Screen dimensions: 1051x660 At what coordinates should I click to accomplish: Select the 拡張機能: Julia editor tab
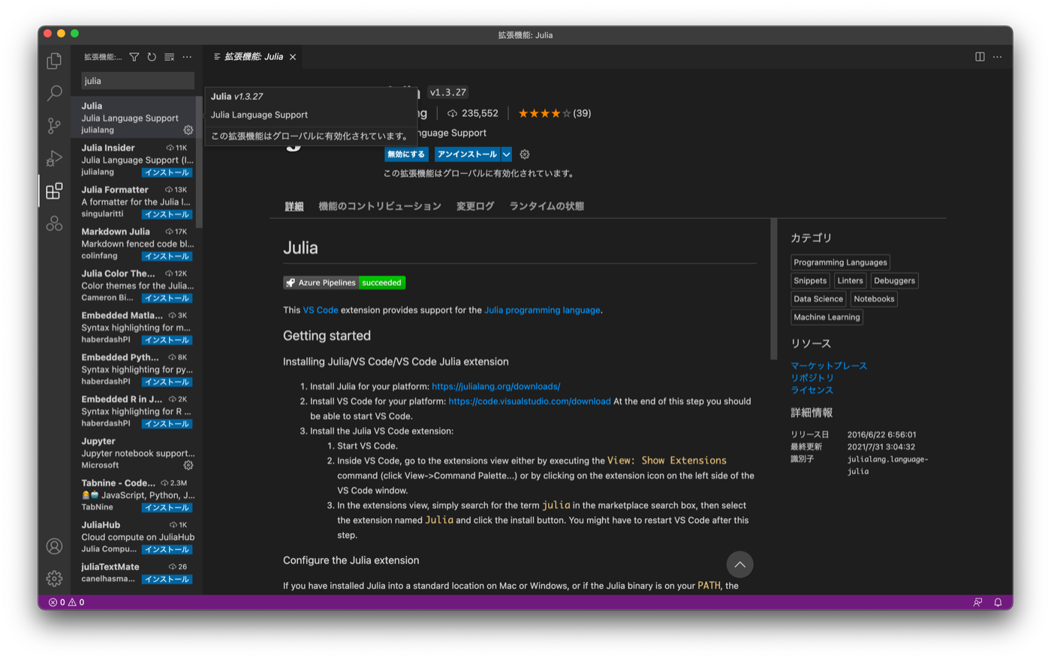[254, 57]
